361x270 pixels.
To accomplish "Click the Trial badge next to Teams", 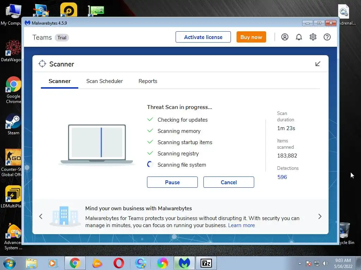I will [x=62, y=38].
